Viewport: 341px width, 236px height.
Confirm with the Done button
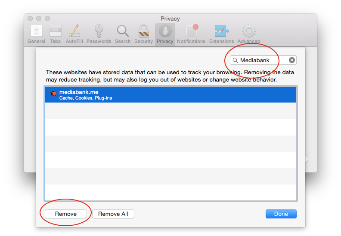[281, 214]
